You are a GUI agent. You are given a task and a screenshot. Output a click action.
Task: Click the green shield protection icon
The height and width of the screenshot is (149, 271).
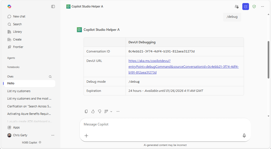254,6
